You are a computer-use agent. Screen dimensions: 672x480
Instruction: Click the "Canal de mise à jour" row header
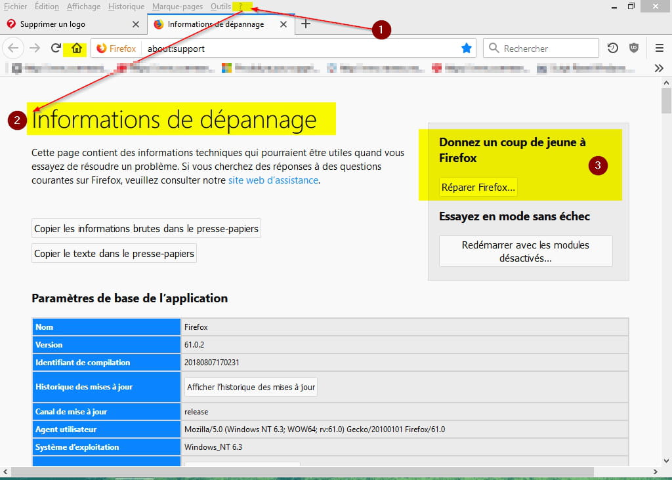[106, 412]
